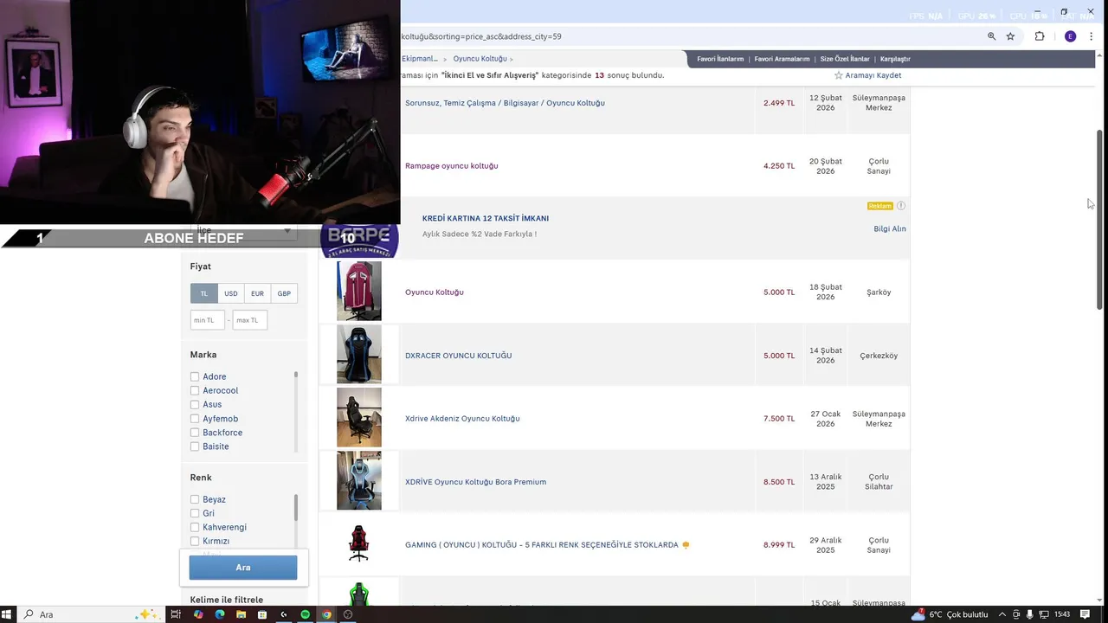This screenshot has height=623, width=1108.
Task: Check the Kırmızı color checkbox
Action: [x=195, y=541]
